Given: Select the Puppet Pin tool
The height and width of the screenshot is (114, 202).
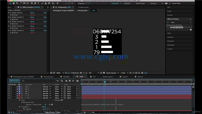Looking at the screenshot, I should [58, 3].
